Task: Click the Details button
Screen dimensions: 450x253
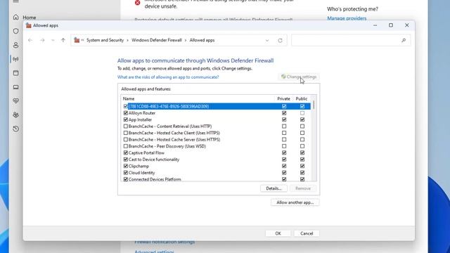Action: click(274, 188)
